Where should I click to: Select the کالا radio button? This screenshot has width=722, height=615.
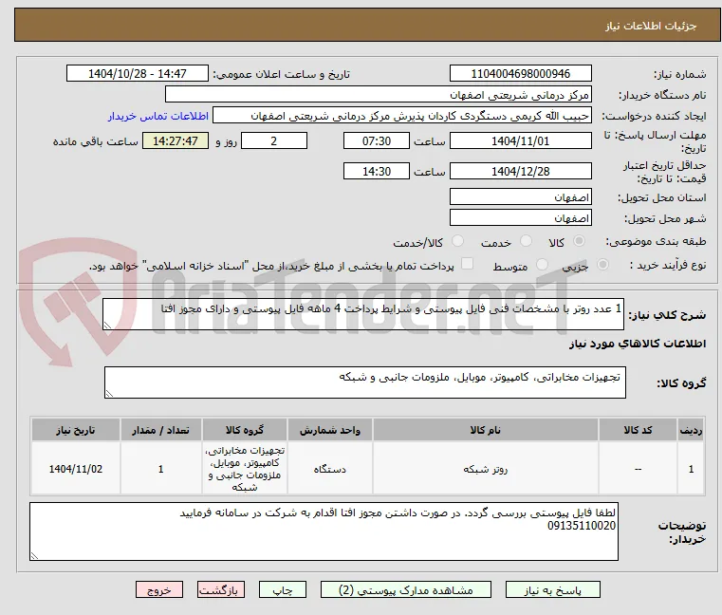[579, 241]
